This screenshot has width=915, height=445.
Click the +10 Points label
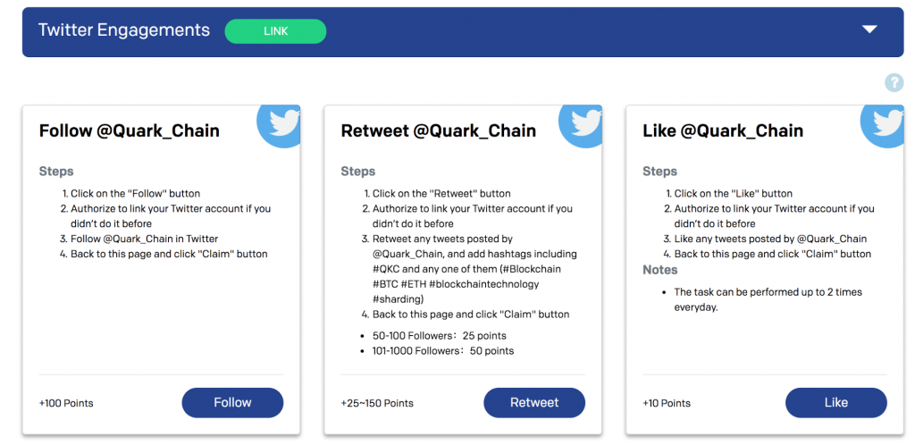point(667,403)
